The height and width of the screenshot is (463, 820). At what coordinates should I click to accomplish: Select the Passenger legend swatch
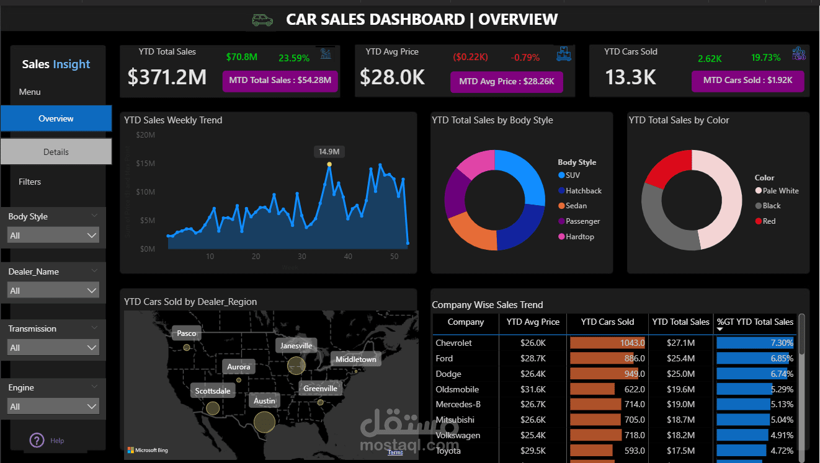tap(561, 221)
